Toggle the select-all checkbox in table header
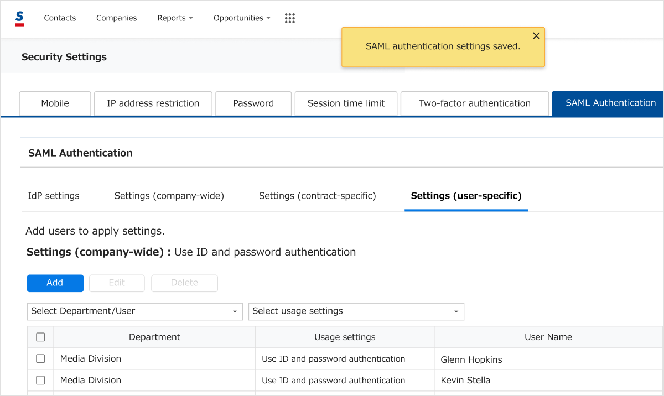 coord(40,337)
